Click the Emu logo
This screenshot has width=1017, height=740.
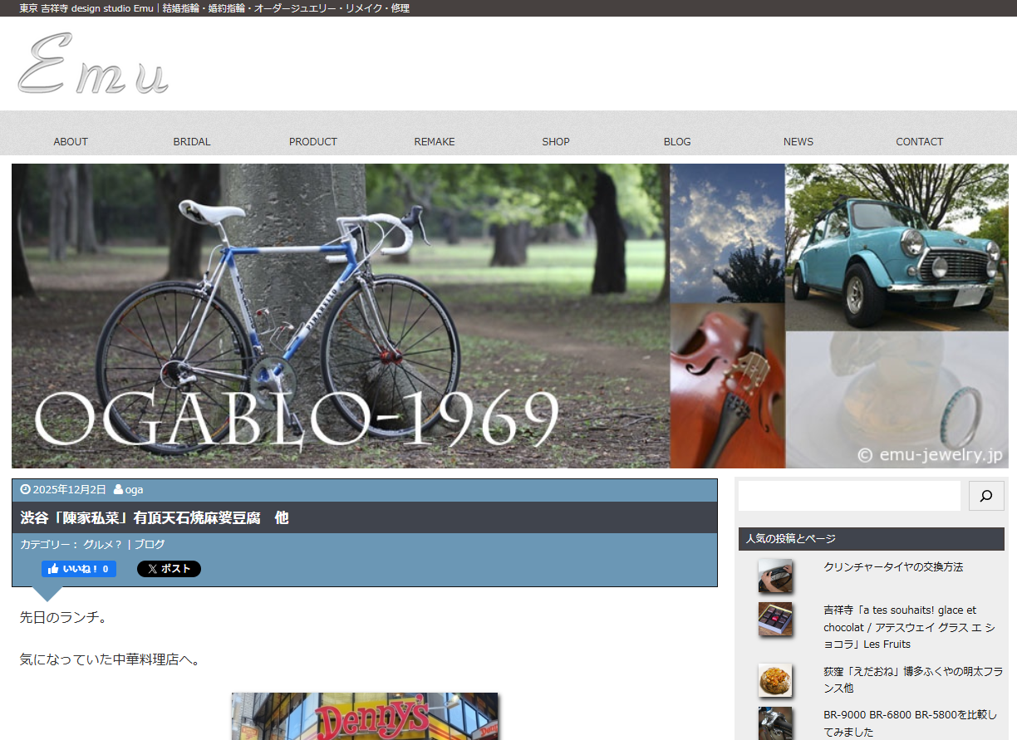click(93, 64)
